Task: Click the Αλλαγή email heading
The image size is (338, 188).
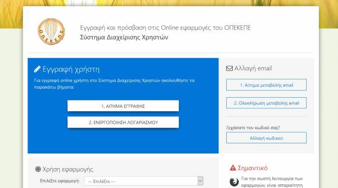Action: (253, 69)
